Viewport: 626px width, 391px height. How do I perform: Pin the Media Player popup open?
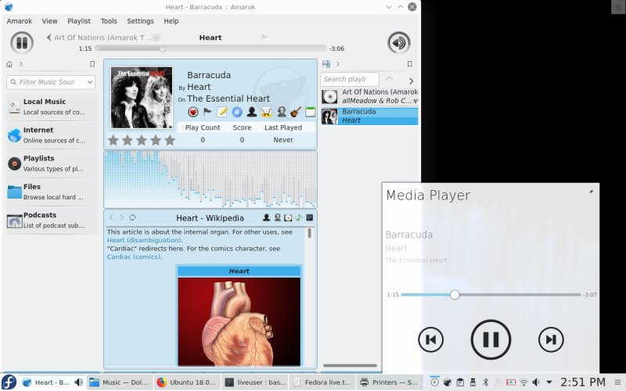[x=591, y=192]
